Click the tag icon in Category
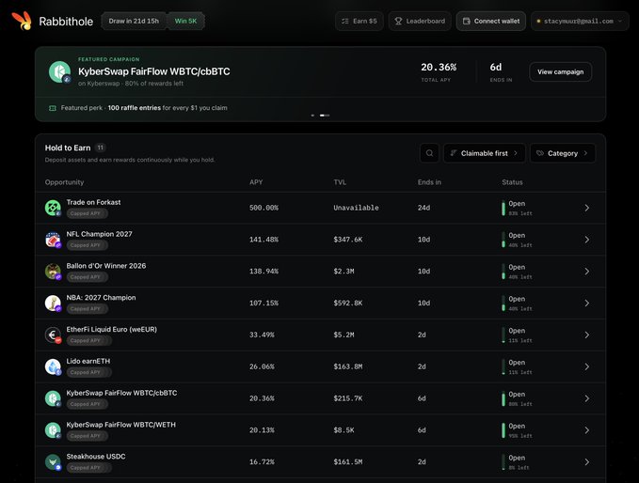 (x=540, y=153)
